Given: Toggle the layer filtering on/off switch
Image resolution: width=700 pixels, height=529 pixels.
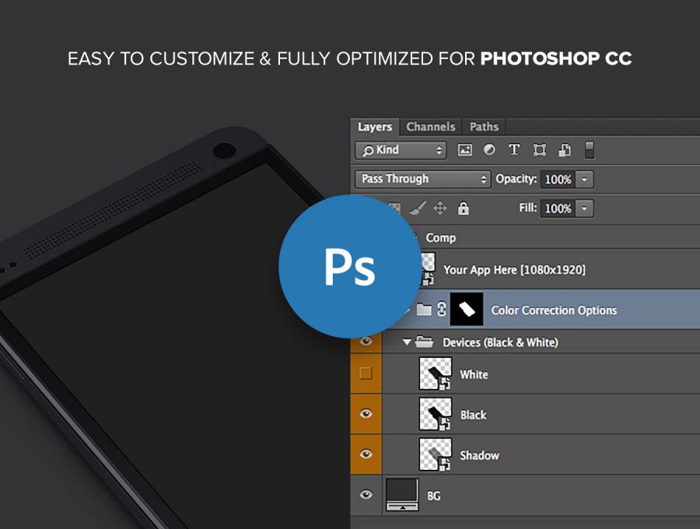Looking at the screenshot, I should (590, 149).
